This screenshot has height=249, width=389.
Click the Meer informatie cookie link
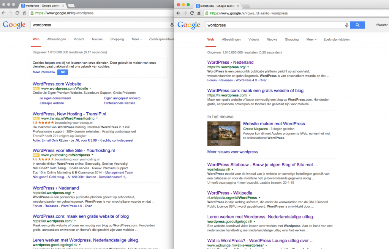(x=44, y=72)
